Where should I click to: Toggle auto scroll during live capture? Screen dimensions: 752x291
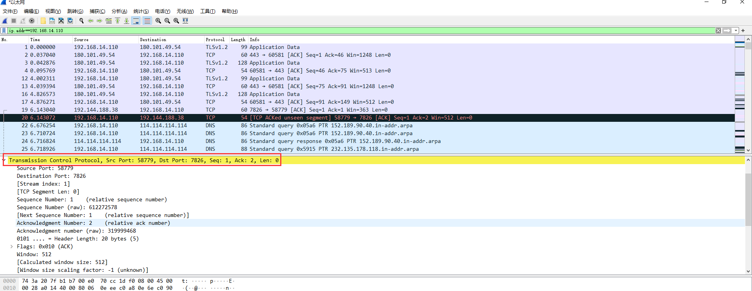pos(136,21)
